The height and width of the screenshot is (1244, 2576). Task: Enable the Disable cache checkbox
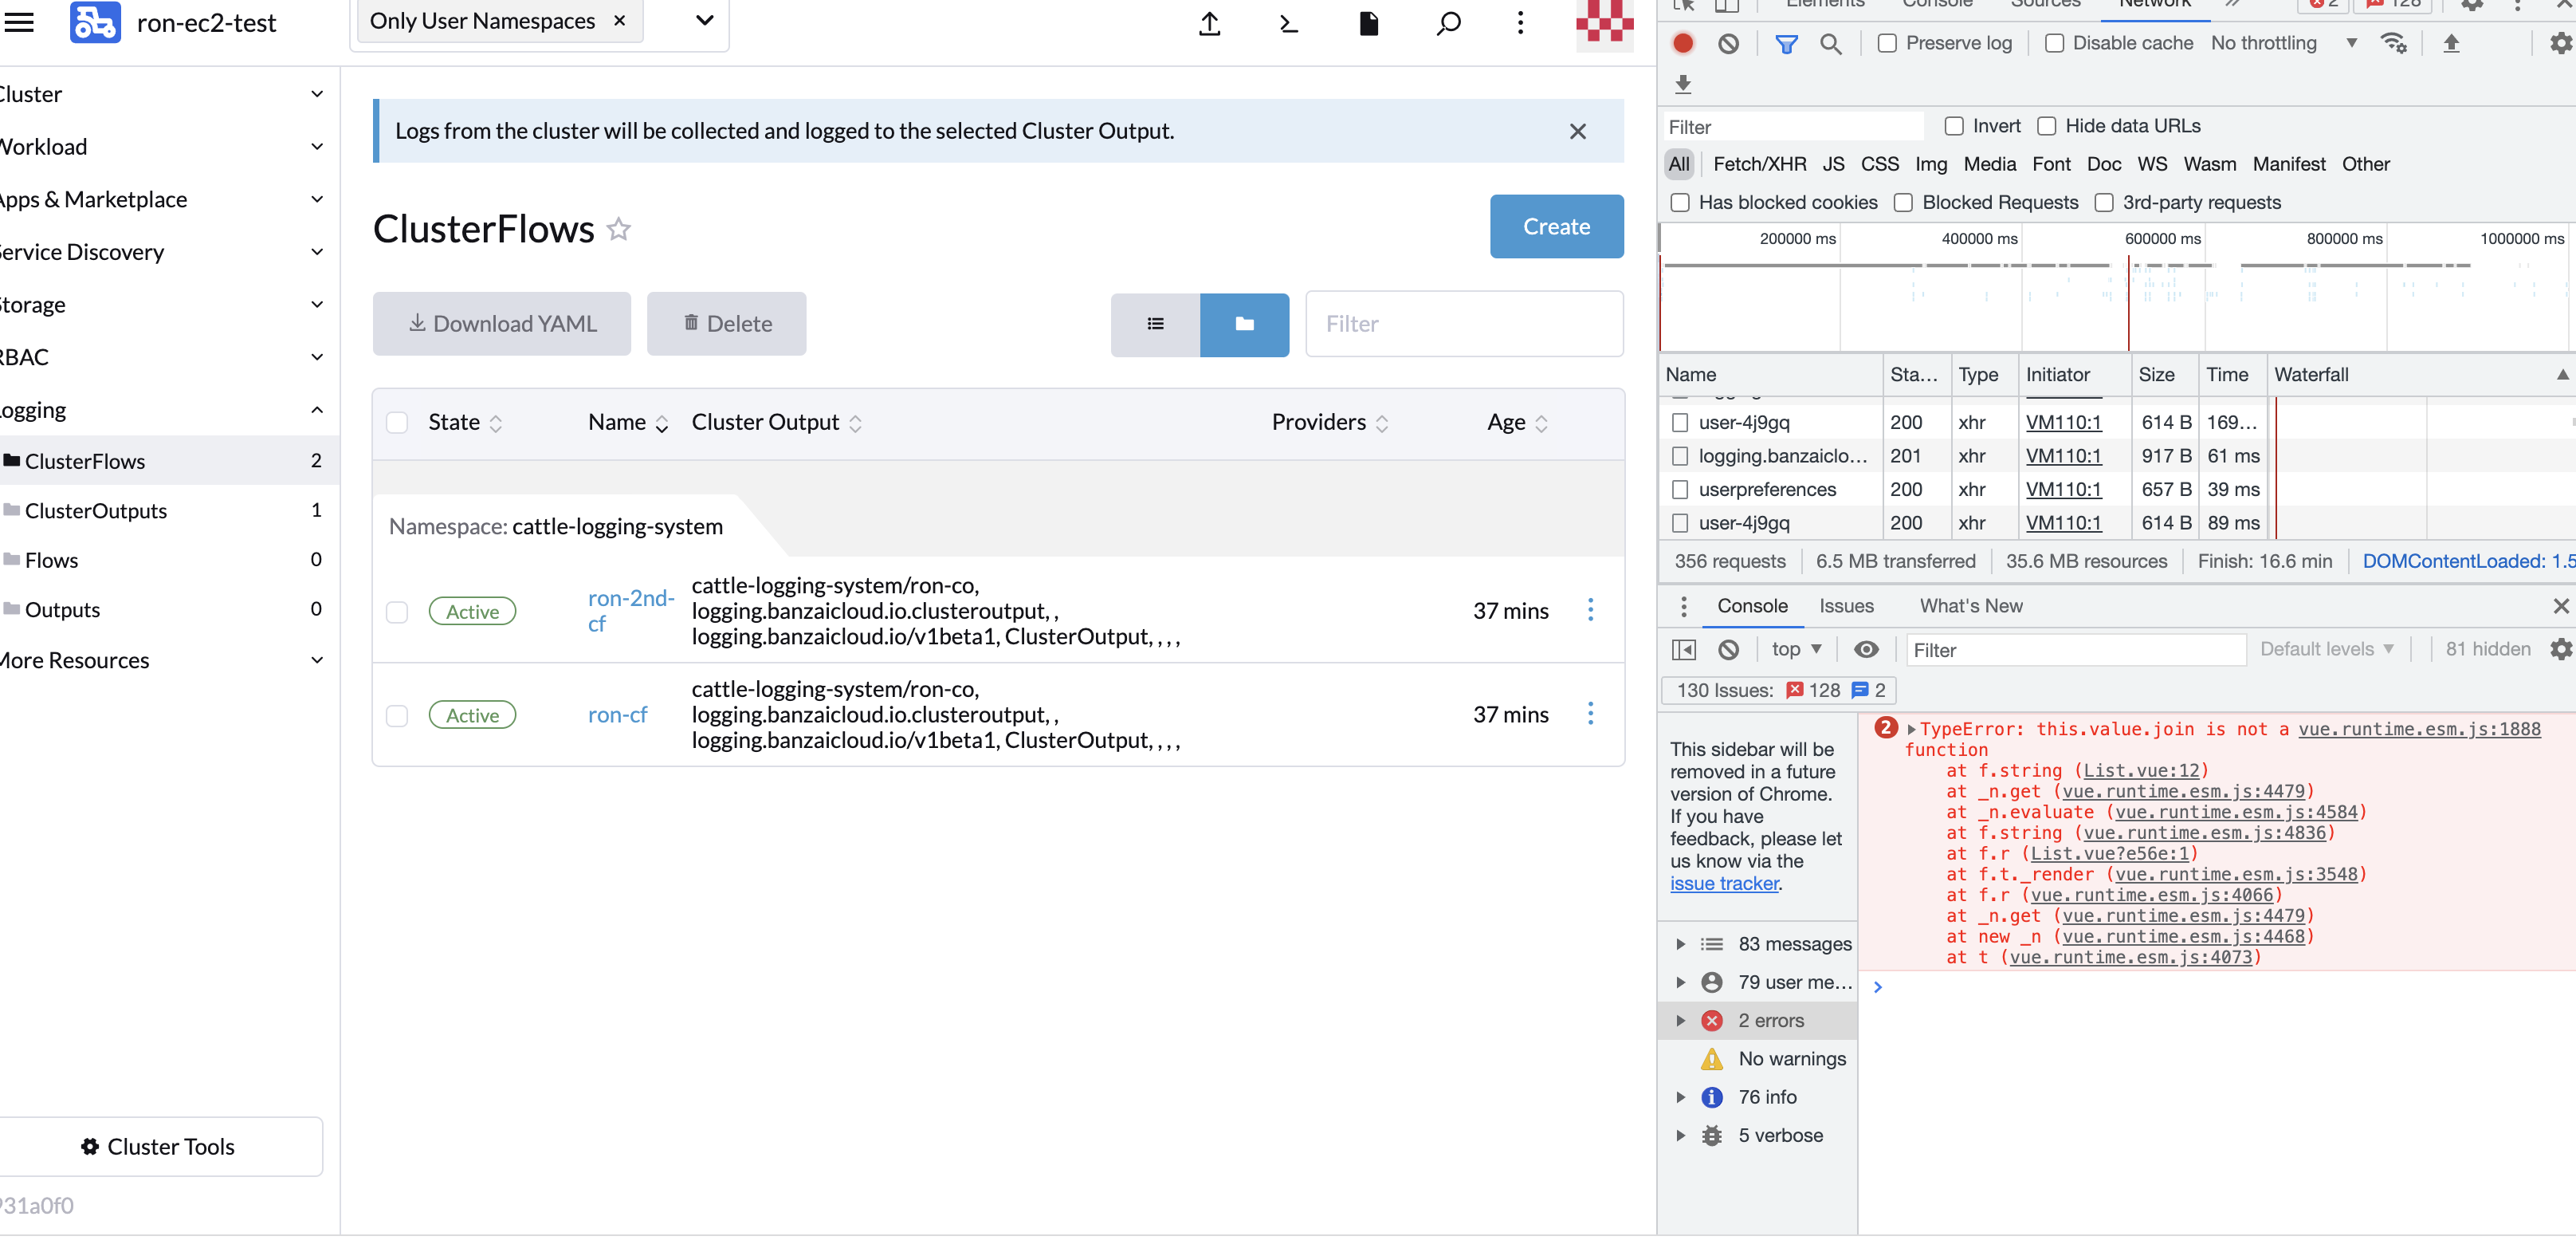(x=2055, y=43)
